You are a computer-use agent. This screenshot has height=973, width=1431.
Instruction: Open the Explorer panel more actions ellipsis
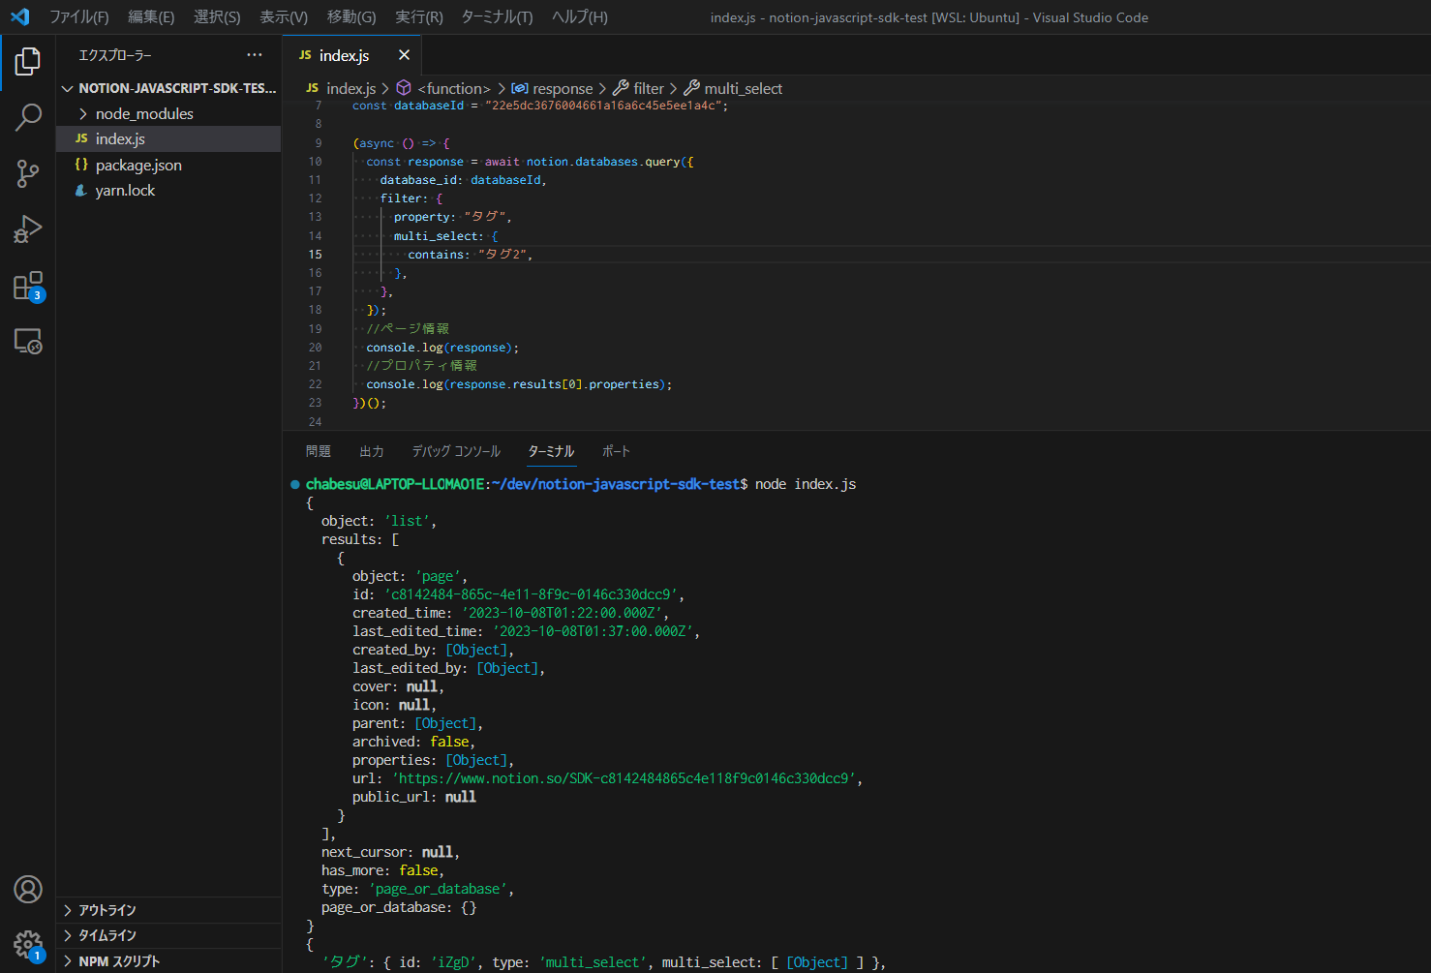point(255,55)
